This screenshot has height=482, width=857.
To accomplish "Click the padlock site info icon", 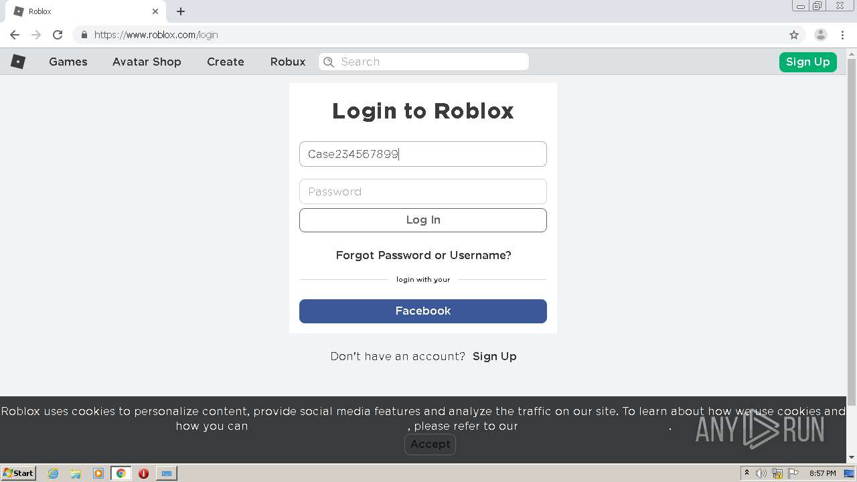I will click(84, 35).
